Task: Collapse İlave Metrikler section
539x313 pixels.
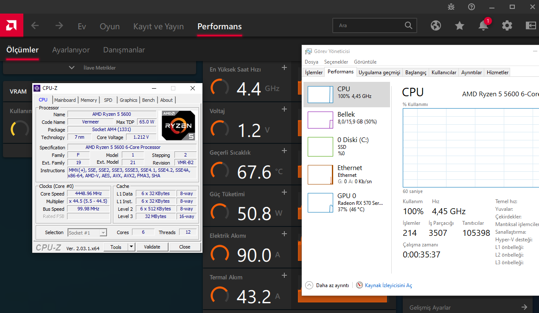Action: pyautogui.click(x=72, y=67)
